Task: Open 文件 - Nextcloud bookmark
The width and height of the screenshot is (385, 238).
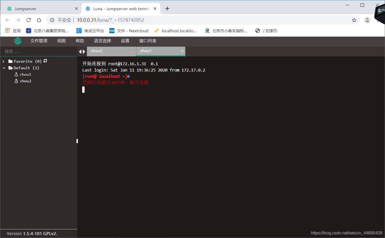Action: [x=129, y=31]
